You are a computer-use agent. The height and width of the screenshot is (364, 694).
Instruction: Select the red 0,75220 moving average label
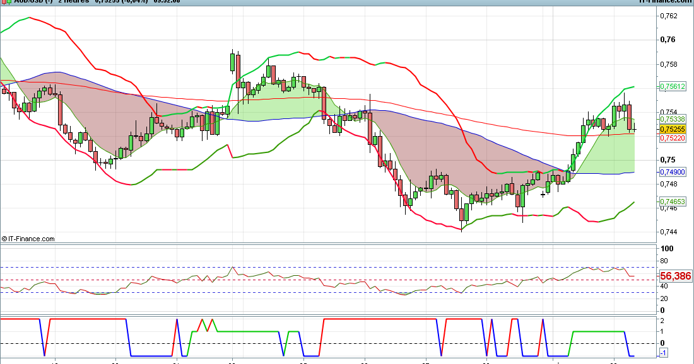coord(673,139)
